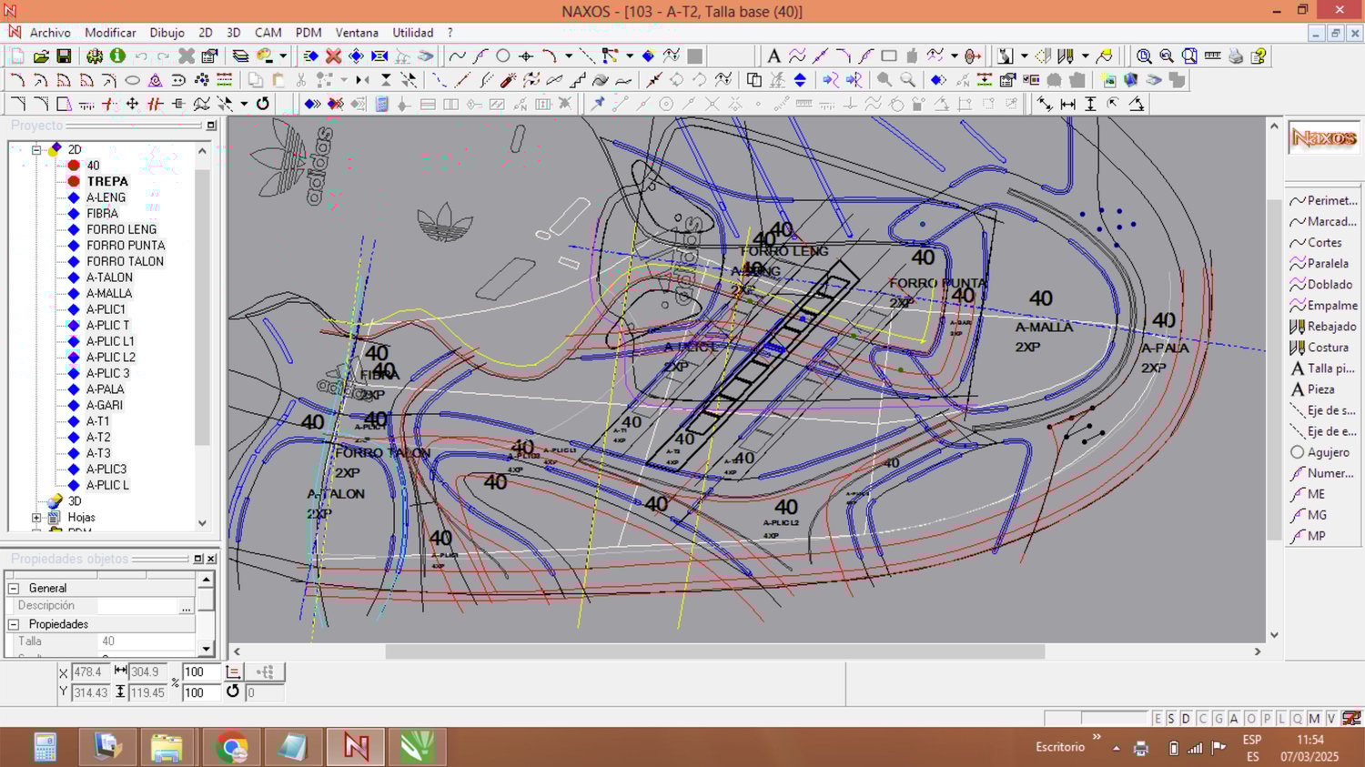Click the green information icon
Viewport: 1365px width, 767px height.
pyautogui.click(x=117, y=56)
